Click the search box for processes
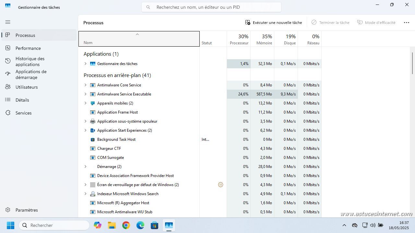Image resolution: width=415 pixels, height=233 pixels. tap(211, 7)
